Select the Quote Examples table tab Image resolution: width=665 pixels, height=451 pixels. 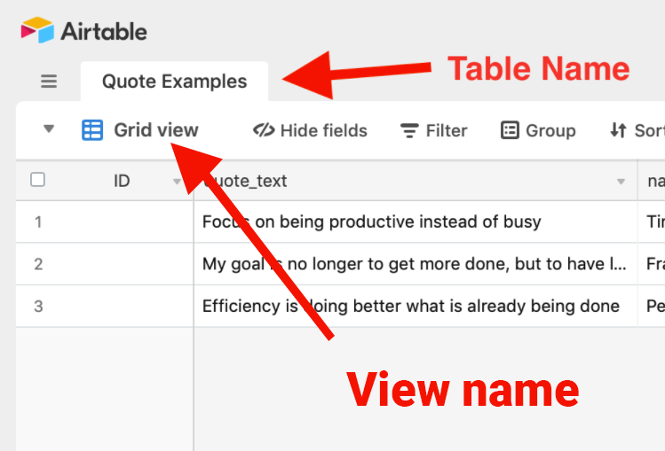tap(174, 82)
